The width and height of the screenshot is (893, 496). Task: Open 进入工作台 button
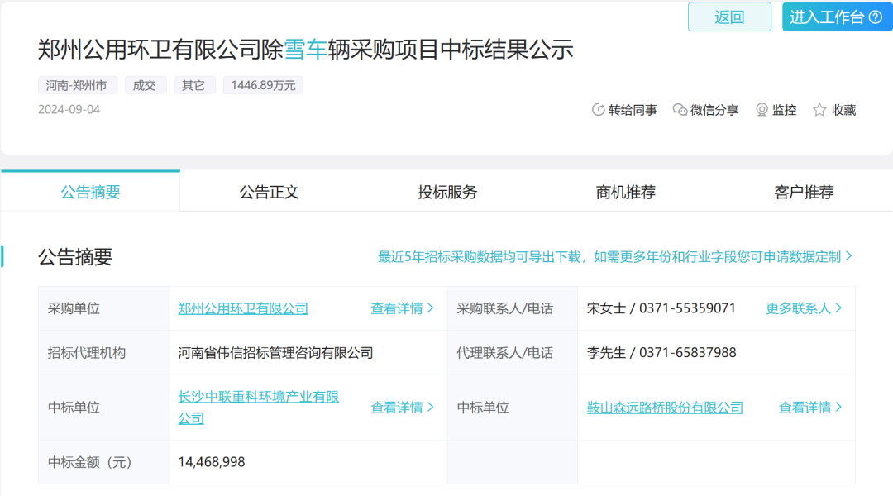pos(837,17)
